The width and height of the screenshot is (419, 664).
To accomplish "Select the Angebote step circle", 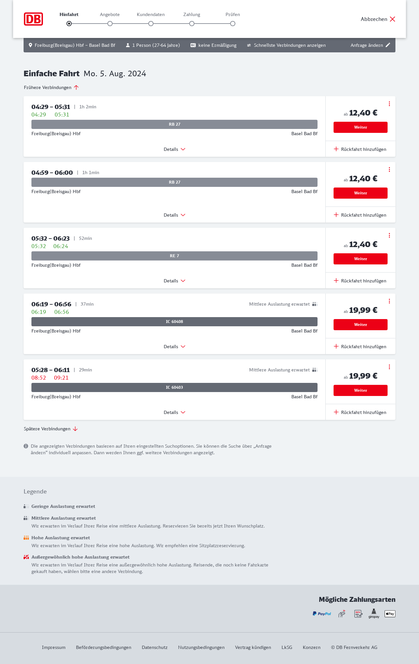I will click(x=110, y=24).
